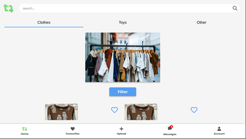Image resolution: width=246 pixels, height=139 pixels.
Task: Click the red badge on Messages
Action: (x=171, y=127)
